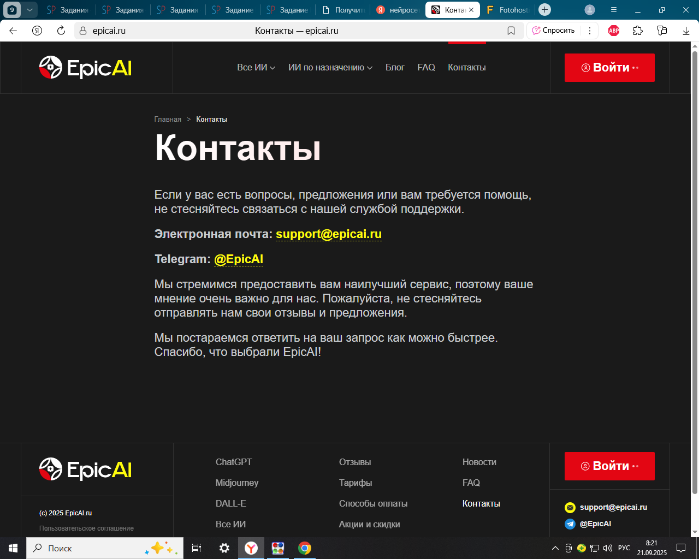This screenshot has width=699, height=559.
Task: Close the active Контакты tab
Action: click(471, 10)
